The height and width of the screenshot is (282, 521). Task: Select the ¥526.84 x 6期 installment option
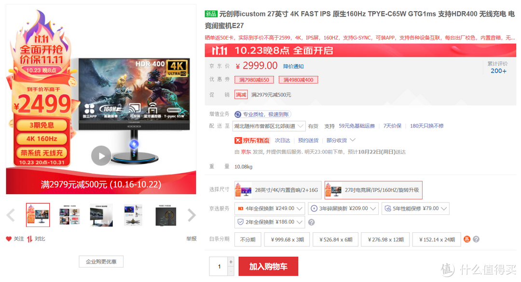pyautogui.click(x=336, y=240)
